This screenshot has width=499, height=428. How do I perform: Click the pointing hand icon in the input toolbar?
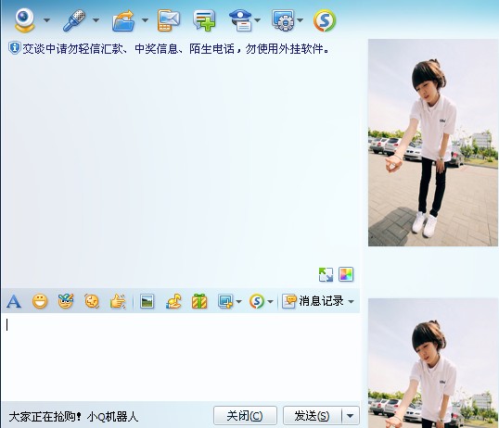point(118,301)
